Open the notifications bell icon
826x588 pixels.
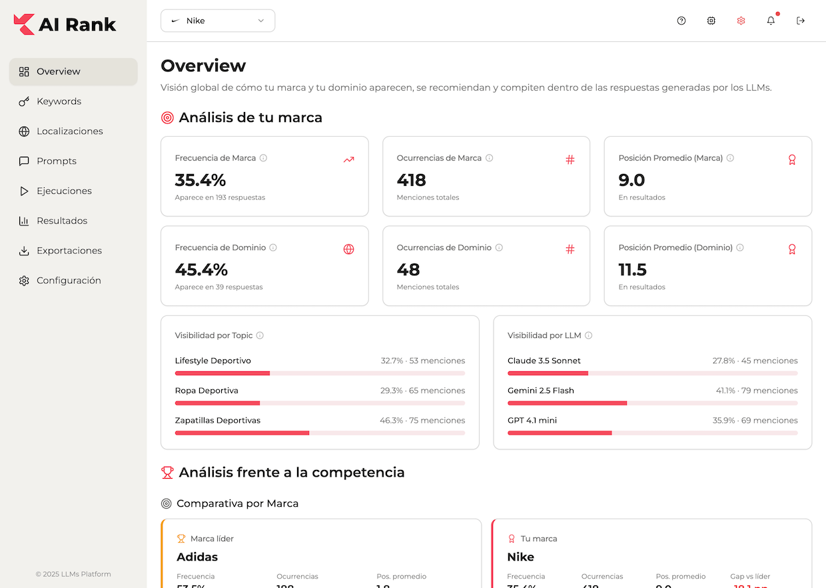tap(771, 21)
